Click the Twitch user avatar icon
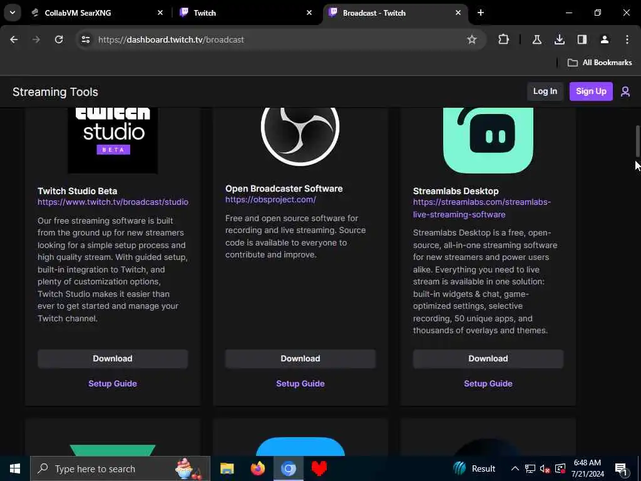 (x=625, y=91)
